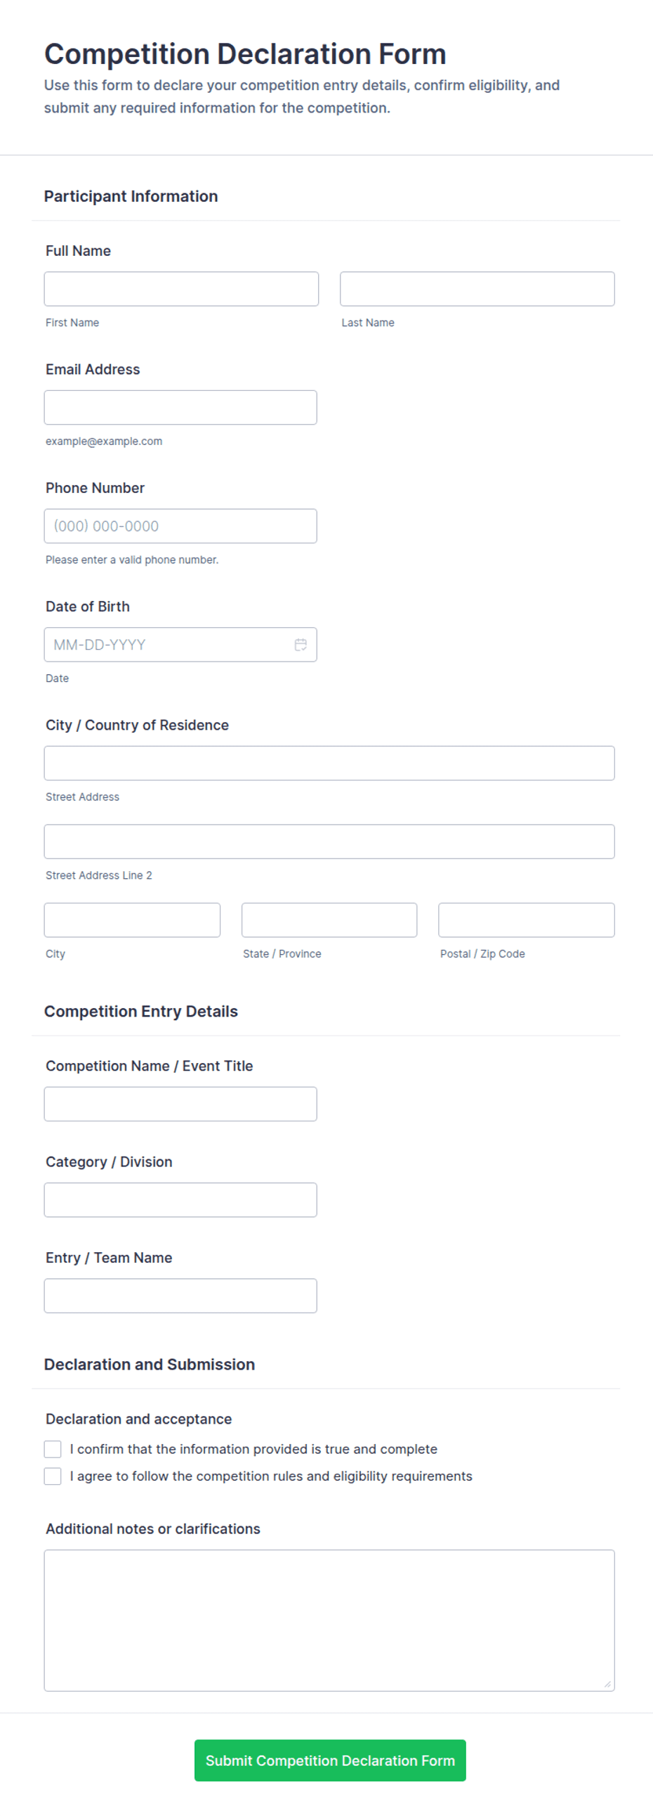Submit Competition Declaration Form button

tap(330, 1760)
